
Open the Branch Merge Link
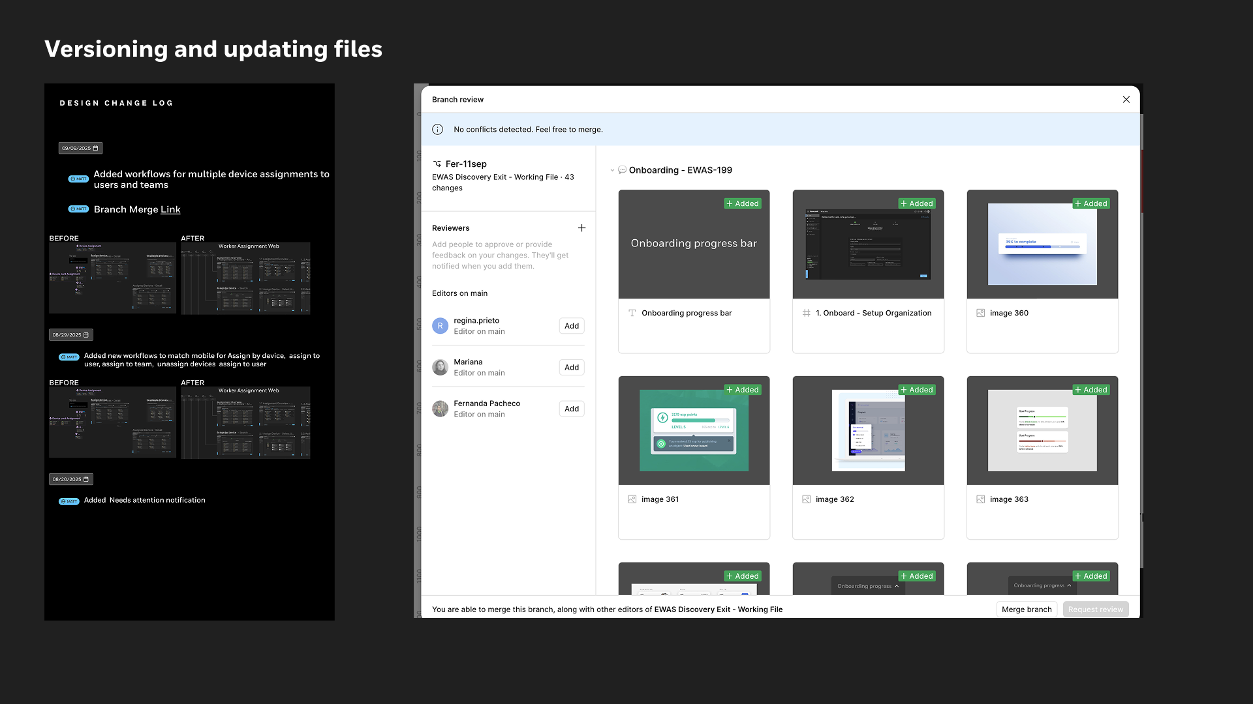[170, 209]
